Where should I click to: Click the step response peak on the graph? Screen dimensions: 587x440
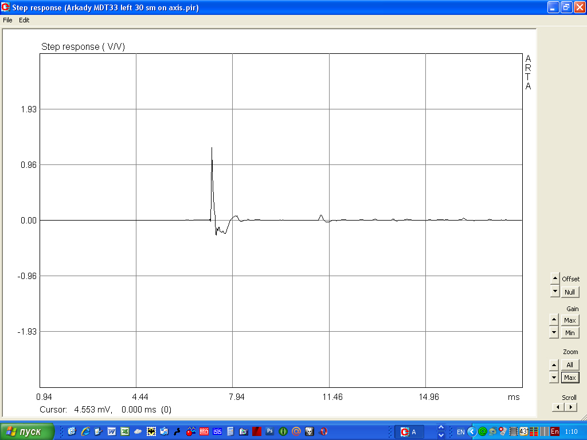(x=212, y=148)
